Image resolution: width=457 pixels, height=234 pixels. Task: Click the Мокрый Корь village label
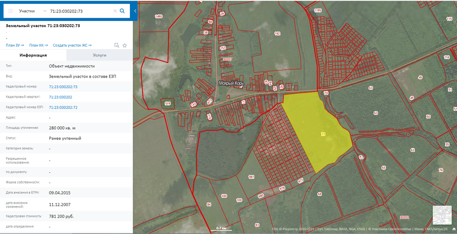coord(231,83)
